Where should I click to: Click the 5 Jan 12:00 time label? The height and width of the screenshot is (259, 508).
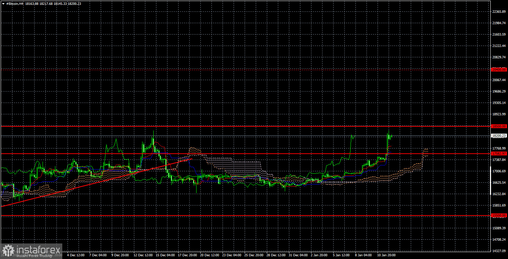[342, 255]
